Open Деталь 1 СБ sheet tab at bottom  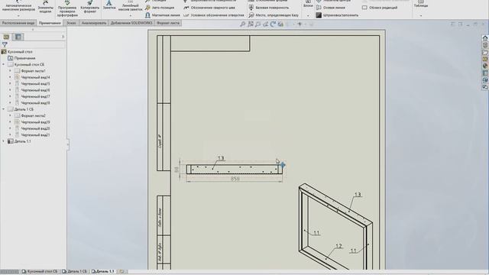pyautogui.click(x=75, y=272)
